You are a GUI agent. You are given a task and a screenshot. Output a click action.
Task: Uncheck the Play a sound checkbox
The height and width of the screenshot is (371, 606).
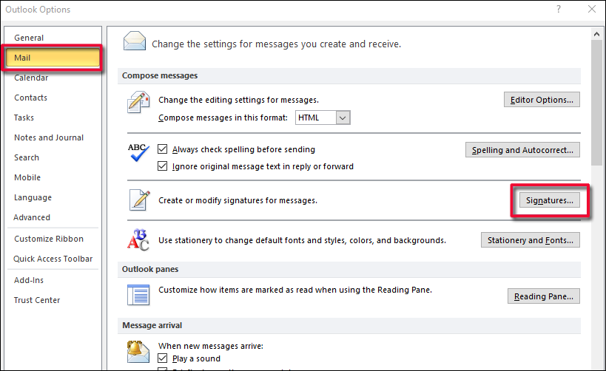pos(162,358)
